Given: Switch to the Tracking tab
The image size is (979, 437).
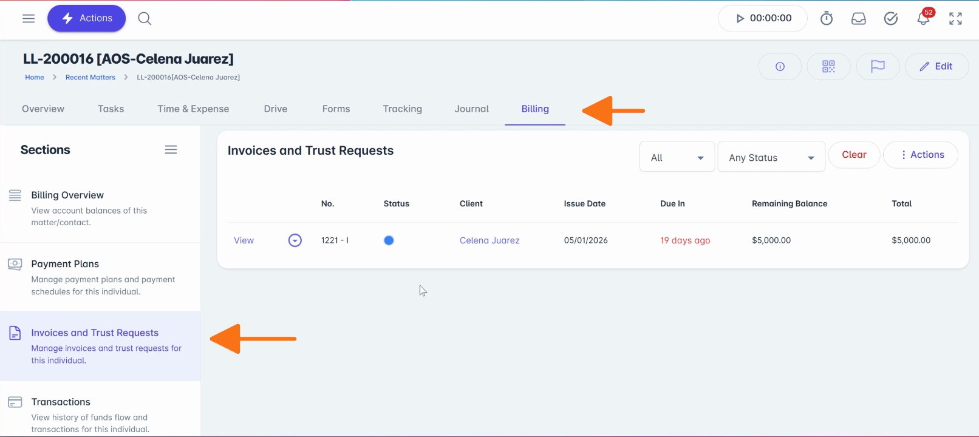Looking at the screenshot, I should (x=403, y=109).
